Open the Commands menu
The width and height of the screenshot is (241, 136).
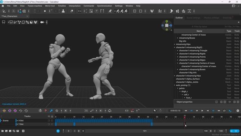pos(89,6)
